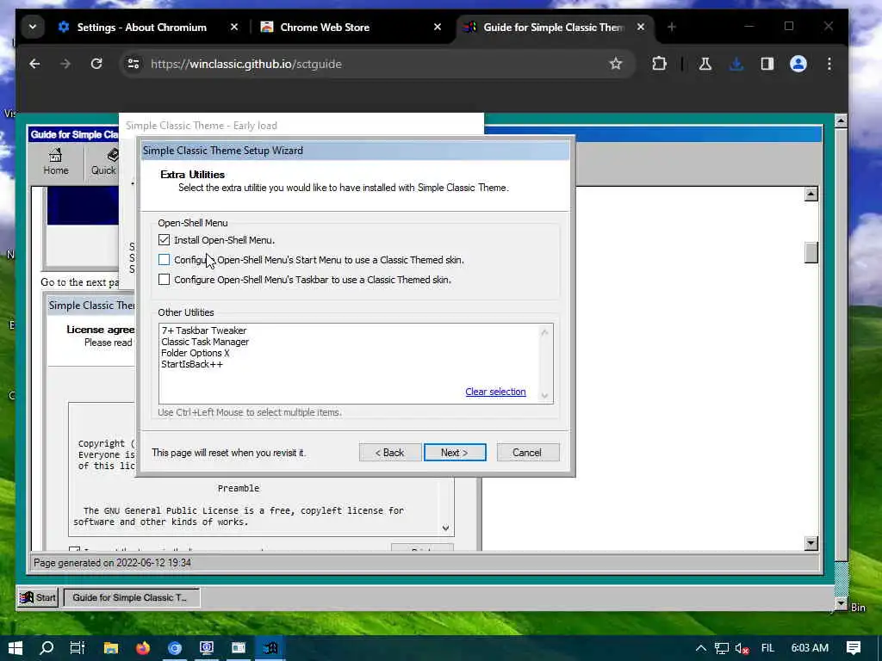Show browser downloads

pos(736,64)
